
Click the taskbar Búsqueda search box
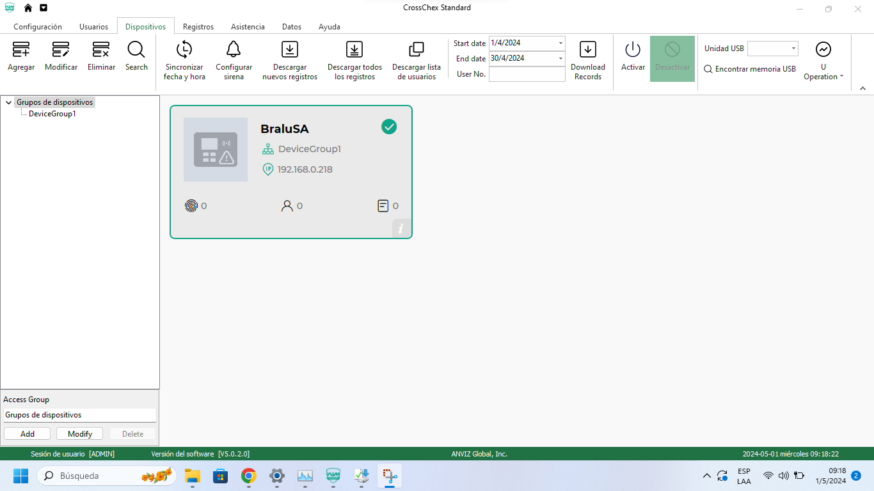(107, 476)
